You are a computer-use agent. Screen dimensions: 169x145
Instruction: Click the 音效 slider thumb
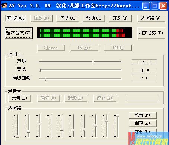coord(40,70)
